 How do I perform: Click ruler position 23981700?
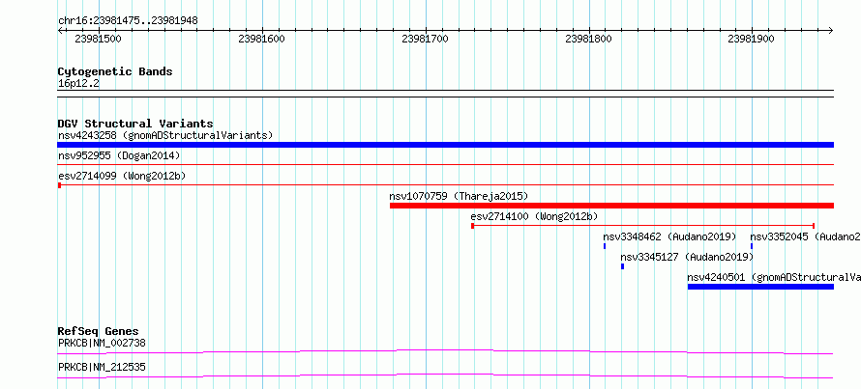coord(425,39)
